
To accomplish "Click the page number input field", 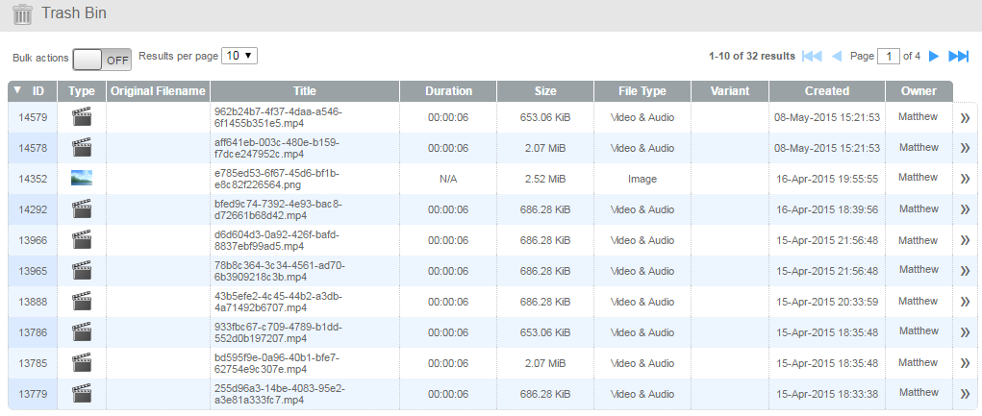I will (x=888, y=57).
